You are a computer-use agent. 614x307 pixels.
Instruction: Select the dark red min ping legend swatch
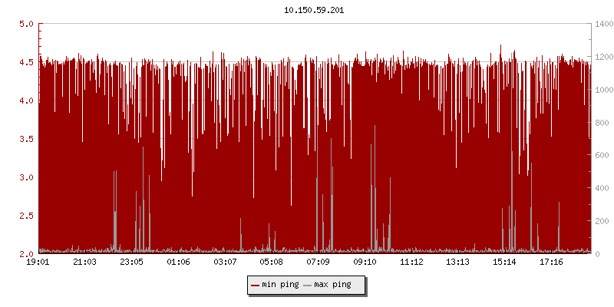[256, 286]
